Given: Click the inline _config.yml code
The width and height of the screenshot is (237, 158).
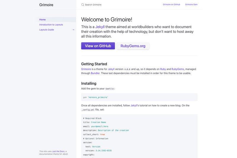Looking at the screenshot, I should point(88,110).
